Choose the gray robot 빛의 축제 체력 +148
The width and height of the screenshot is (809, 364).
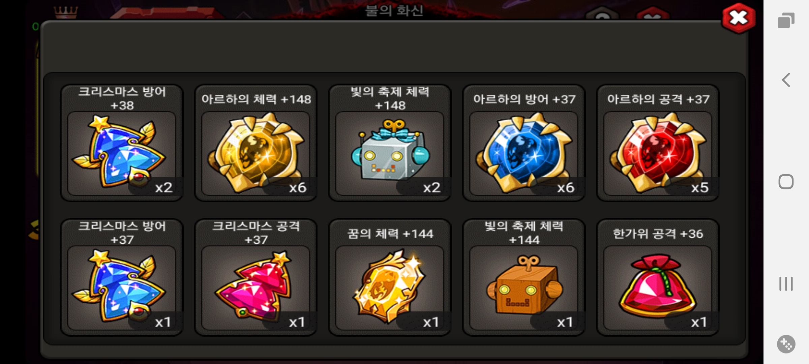click(390, 143)
